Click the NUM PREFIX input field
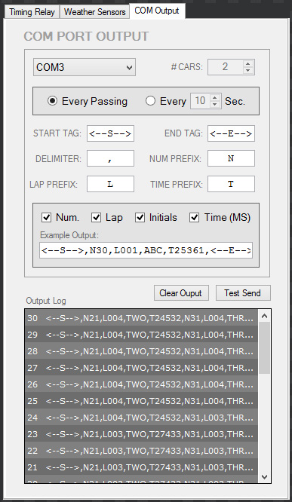The image size is (292, 502). coord(231,158)
